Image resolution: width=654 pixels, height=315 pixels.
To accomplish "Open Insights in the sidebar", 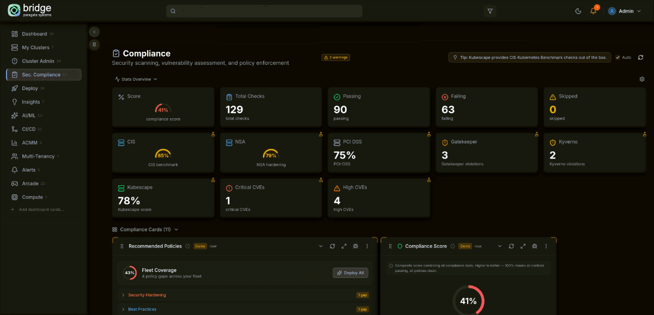I will click(44, 102).
